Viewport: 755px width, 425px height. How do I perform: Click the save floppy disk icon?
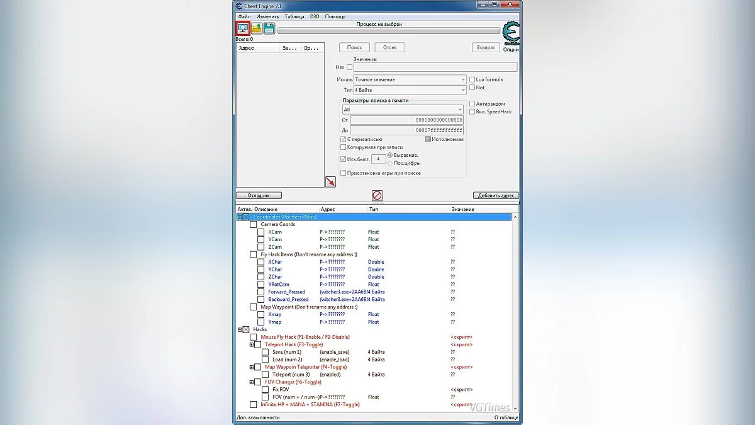[x=269, y=28]
